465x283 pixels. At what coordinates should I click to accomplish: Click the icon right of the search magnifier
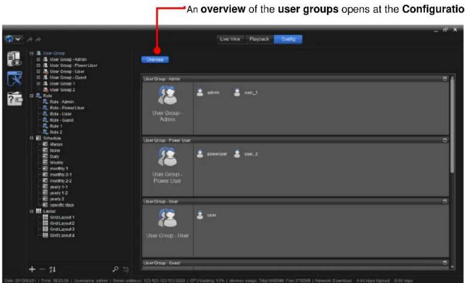click(126, 270)
